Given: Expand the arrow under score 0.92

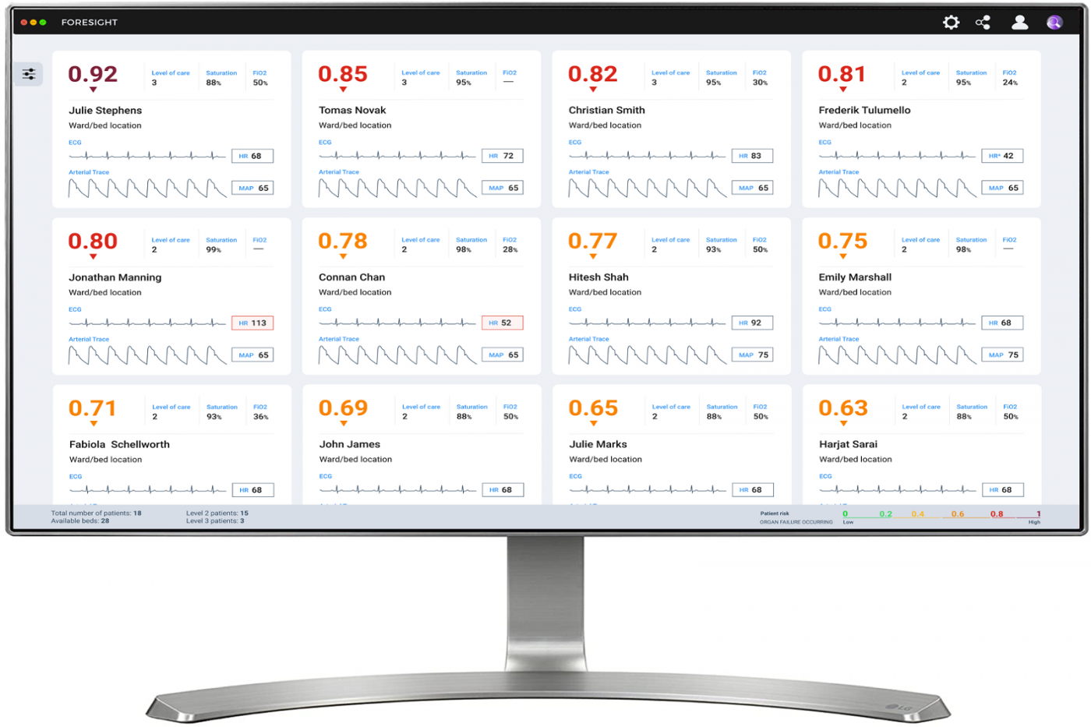Looking at the screenshot, I should tap(94, 90).
